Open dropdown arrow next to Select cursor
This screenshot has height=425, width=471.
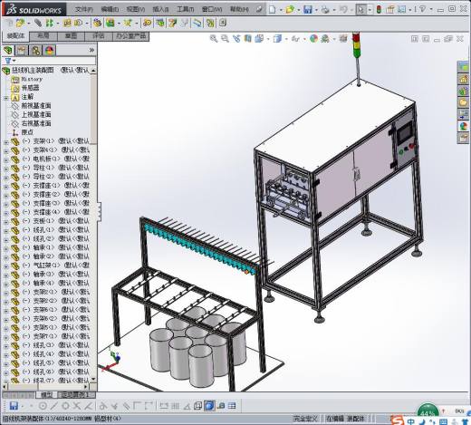(370, 10)
